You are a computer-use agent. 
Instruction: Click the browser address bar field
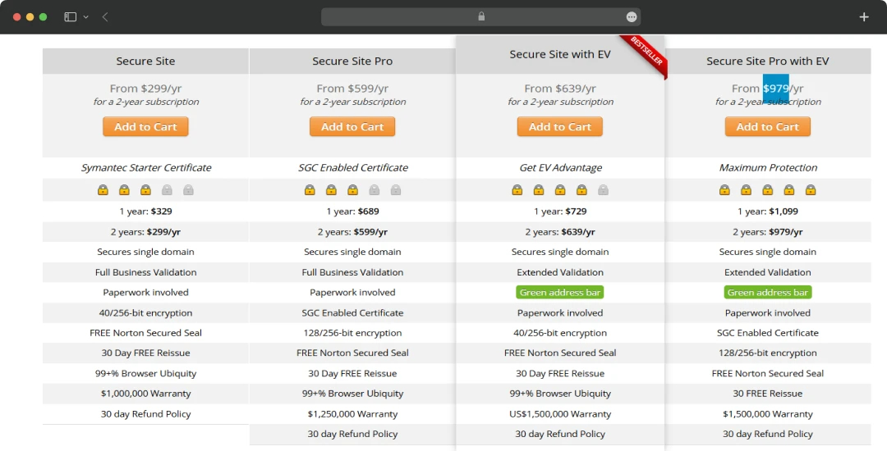click(x=480, y=17)
